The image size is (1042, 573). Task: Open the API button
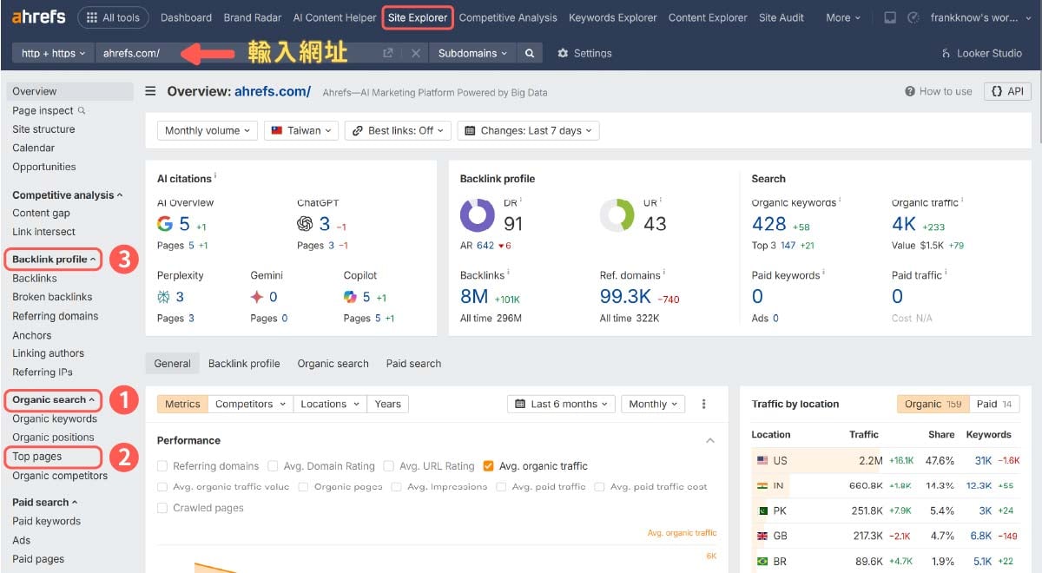coord(1007,91)
